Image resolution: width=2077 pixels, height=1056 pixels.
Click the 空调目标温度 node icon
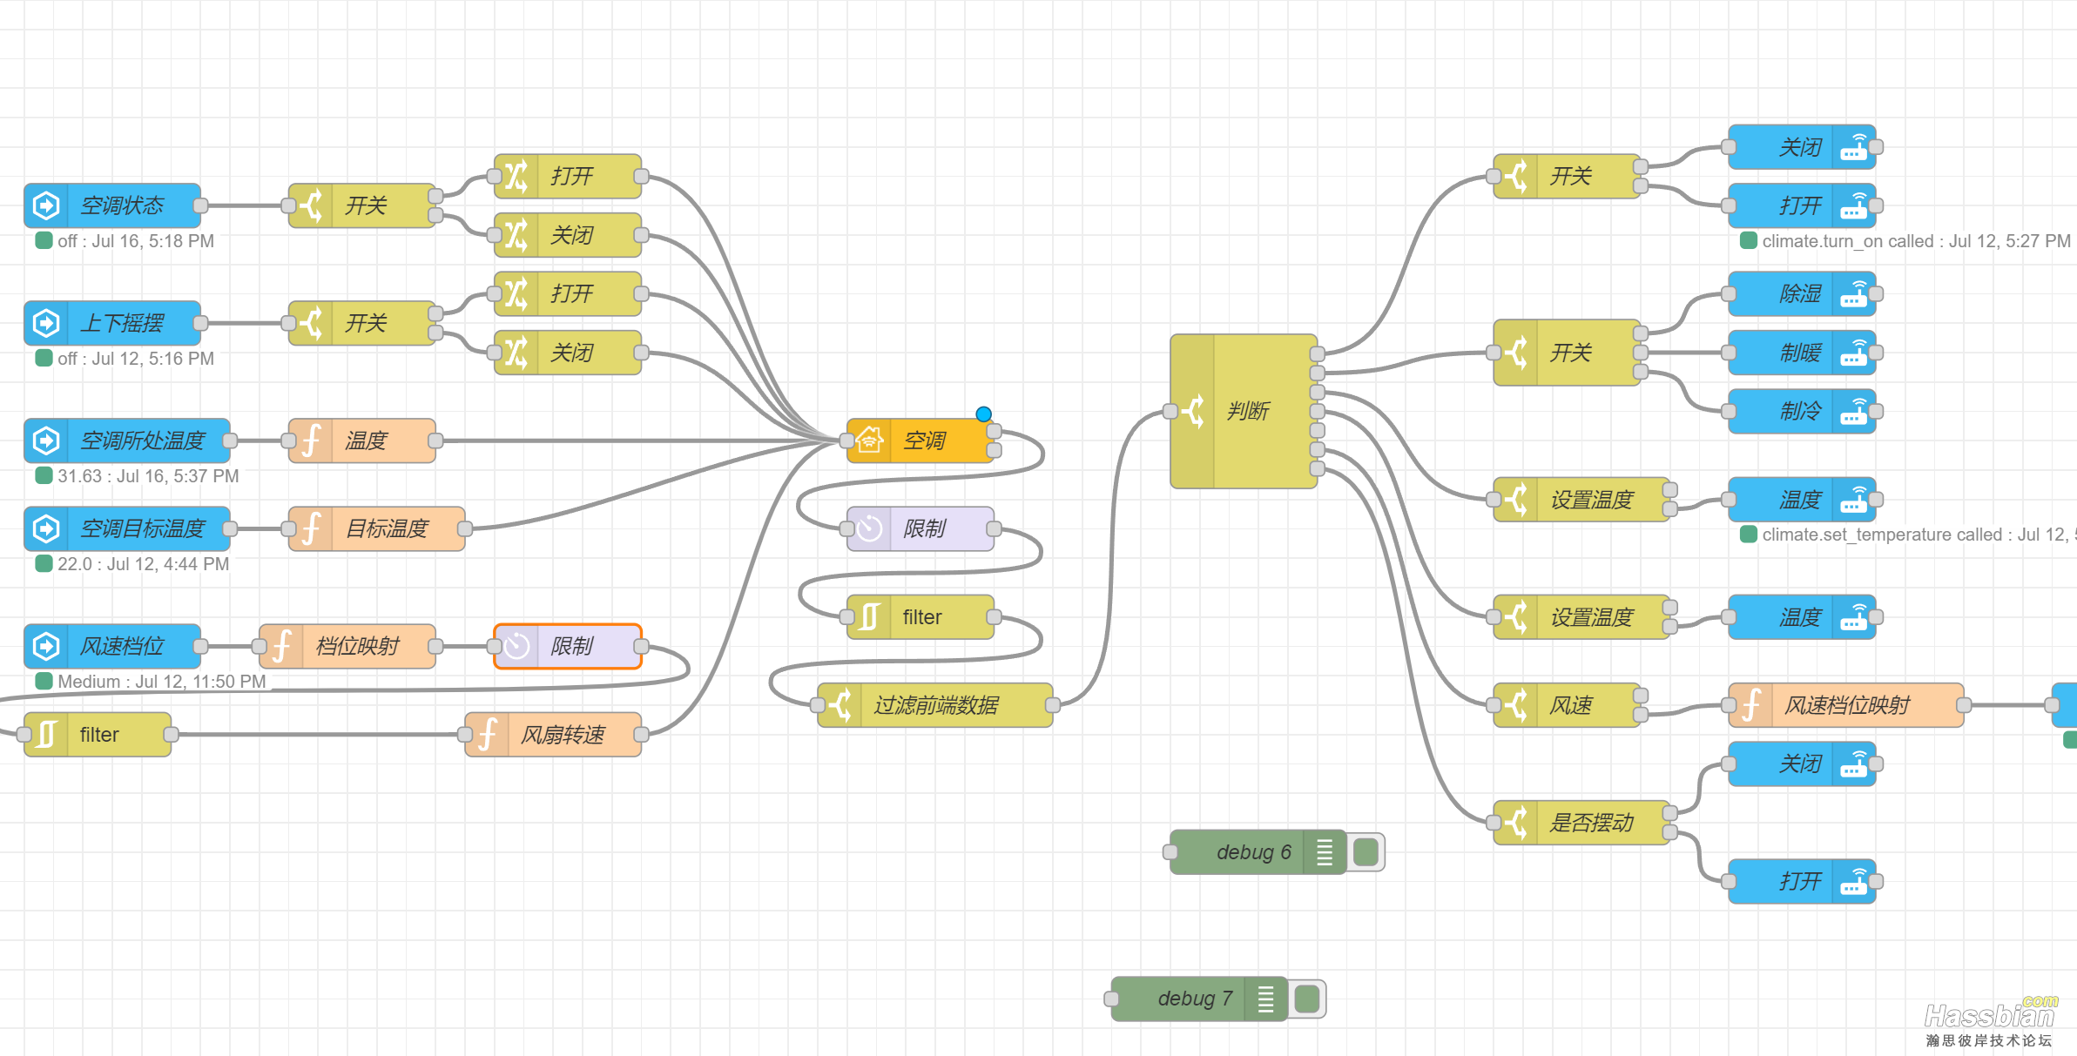tap(46, 528)
